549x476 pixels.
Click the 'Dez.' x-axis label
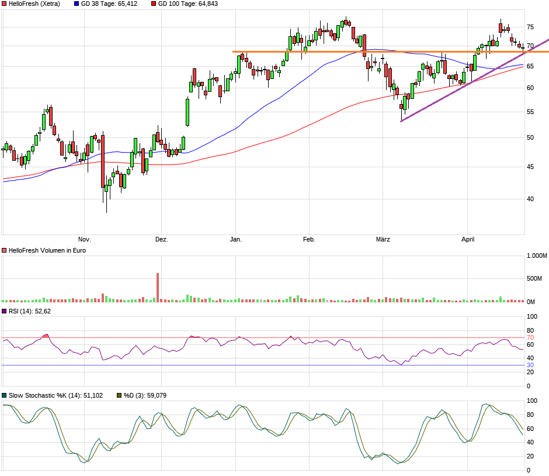coord(161,239)
